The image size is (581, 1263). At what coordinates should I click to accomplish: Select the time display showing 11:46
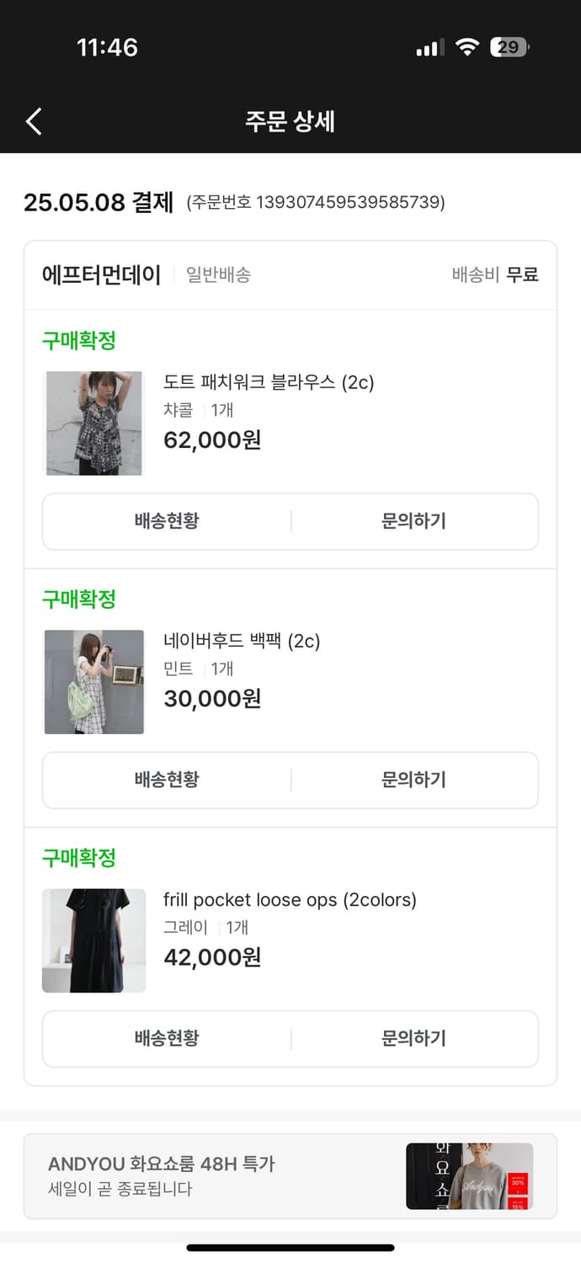click(108, 47)
